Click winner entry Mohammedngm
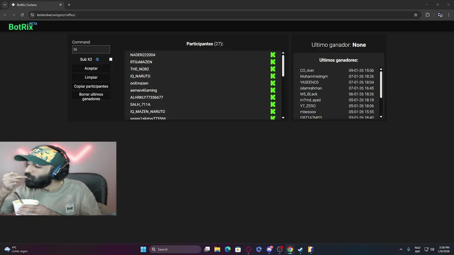 click(x=314, y=76)
